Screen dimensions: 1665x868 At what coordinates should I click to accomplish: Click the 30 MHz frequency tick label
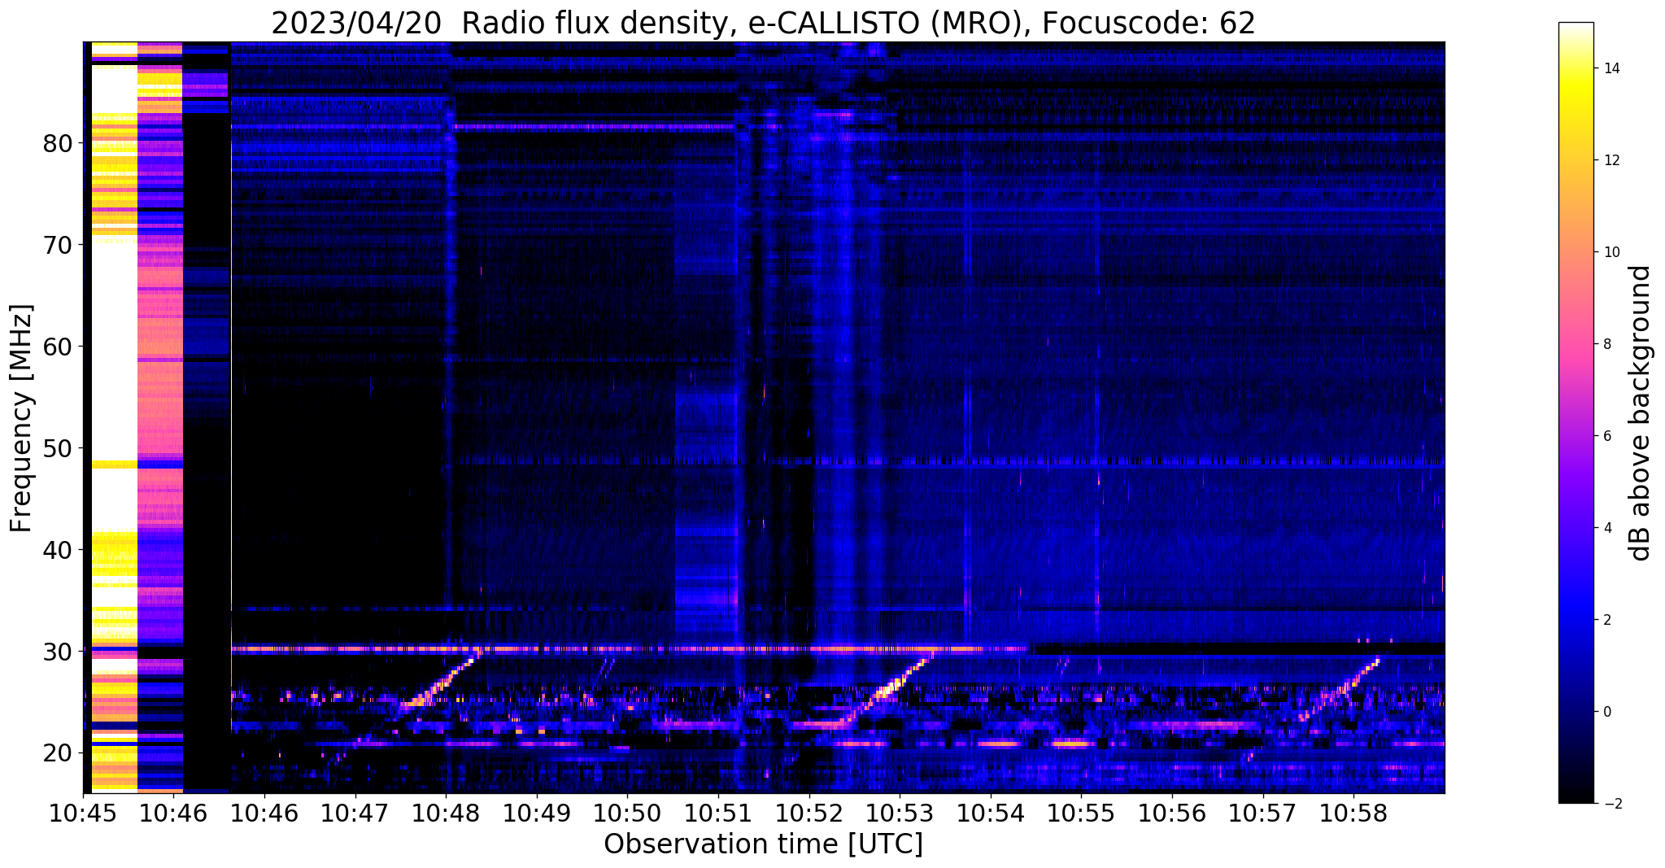[58, 652]
